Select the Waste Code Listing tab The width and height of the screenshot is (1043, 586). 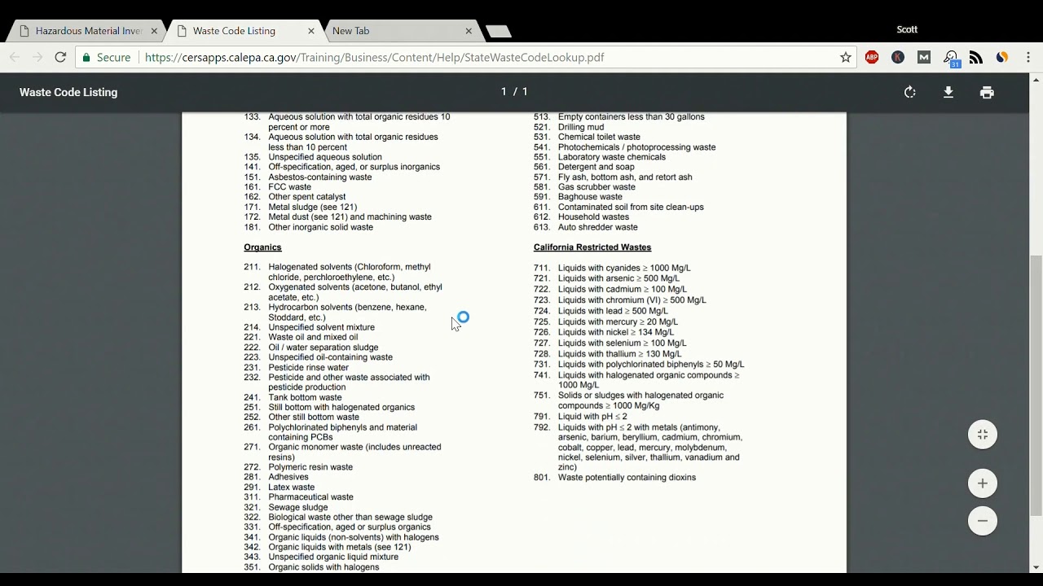point(244,31)
